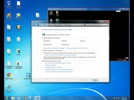Viewport: 134px width, 100px height.
Task: Open the address bar history dropdown arrow
Action: pos(81,25)
